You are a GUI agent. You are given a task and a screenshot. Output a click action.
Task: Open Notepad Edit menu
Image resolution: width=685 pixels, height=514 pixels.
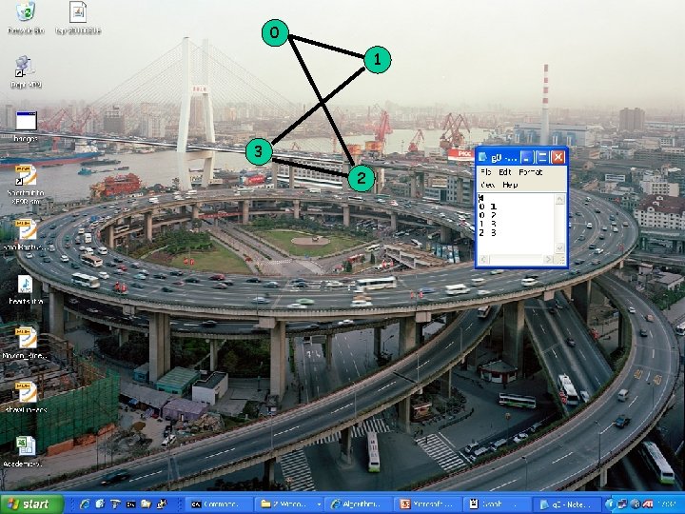coord(504,172)
